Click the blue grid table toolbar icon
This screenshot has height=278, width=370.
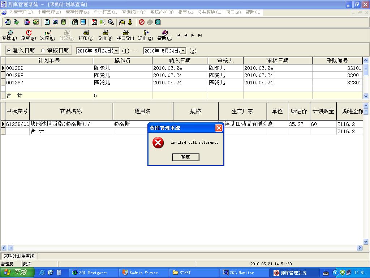click(83, 22)
